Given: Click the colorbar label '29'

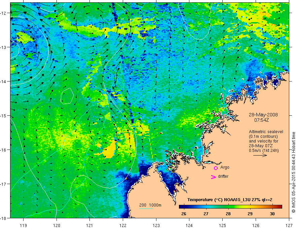Looking at the screenshot, I should (x=250, y=214).
